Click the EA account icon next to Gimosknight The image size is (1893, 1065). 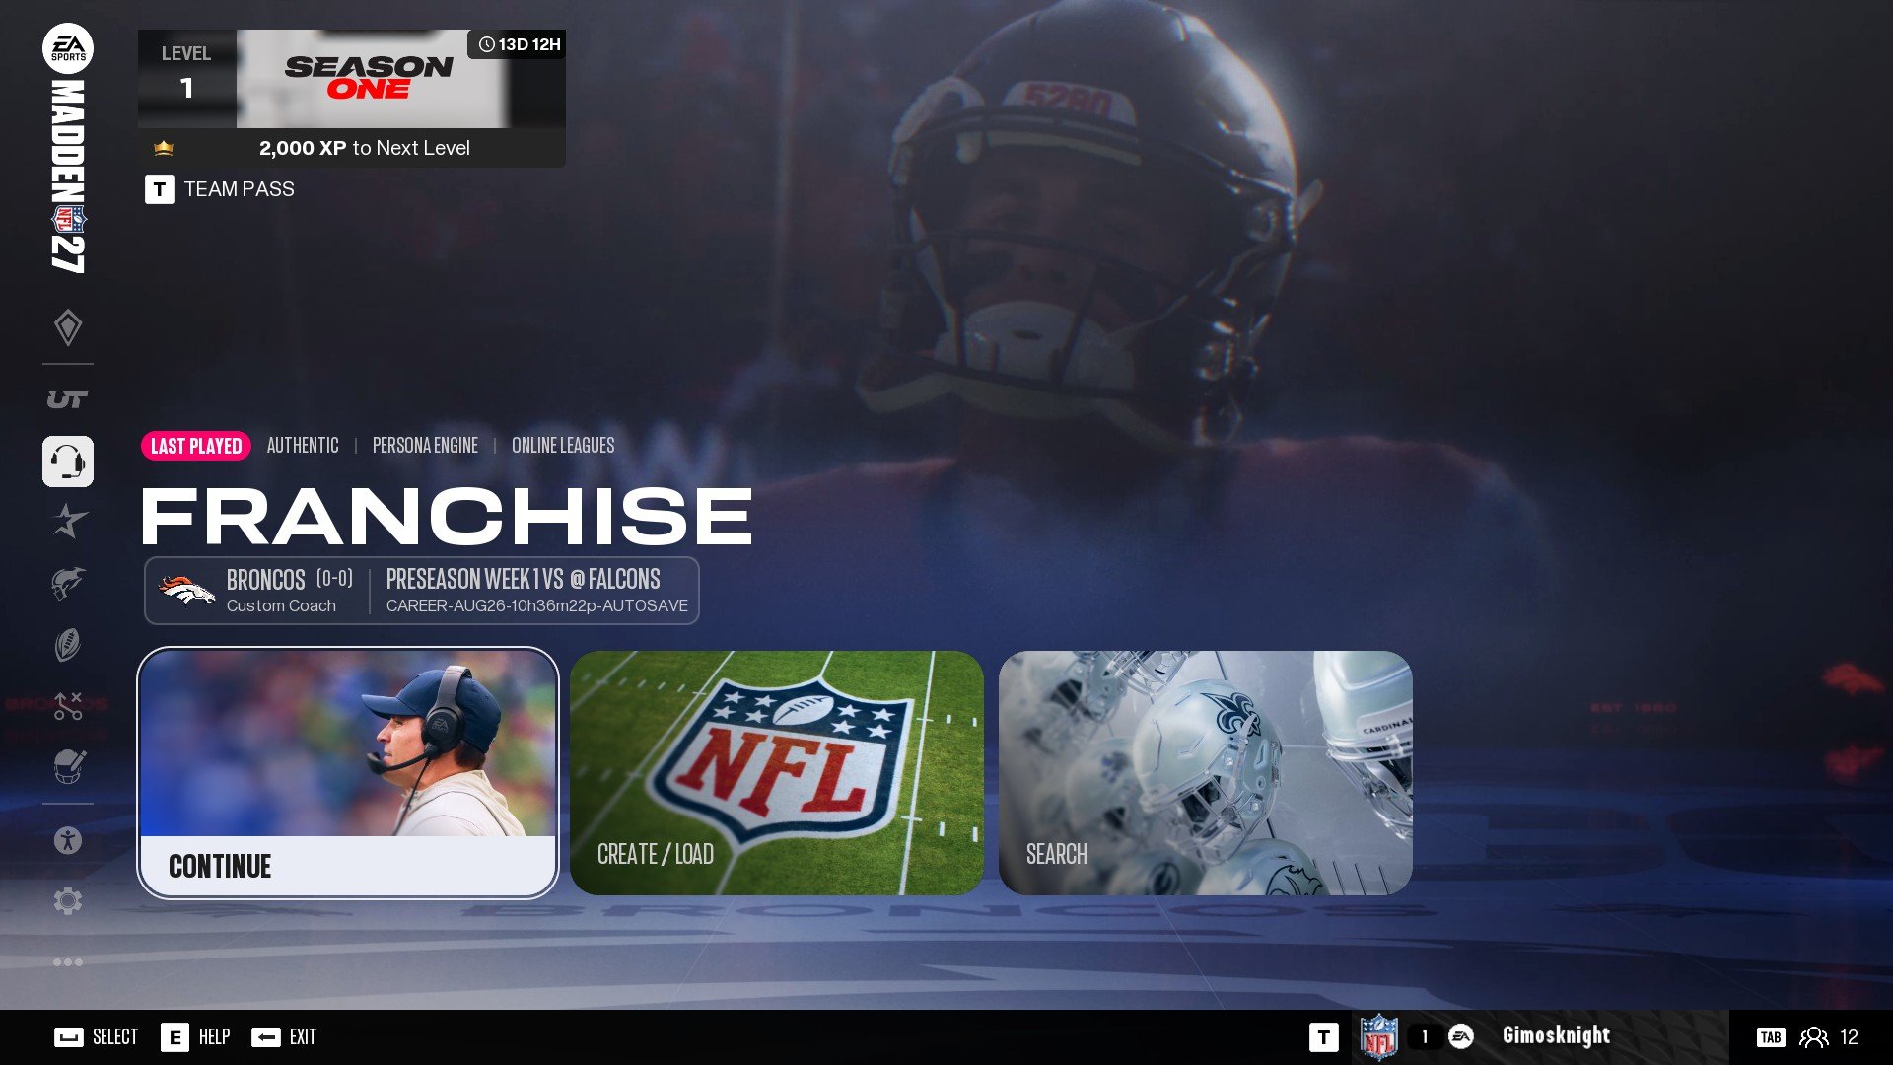coord(1461,1036)
